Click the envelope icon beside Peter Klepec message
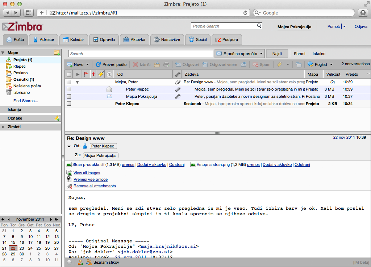371x267 pixels. [109, 89]
